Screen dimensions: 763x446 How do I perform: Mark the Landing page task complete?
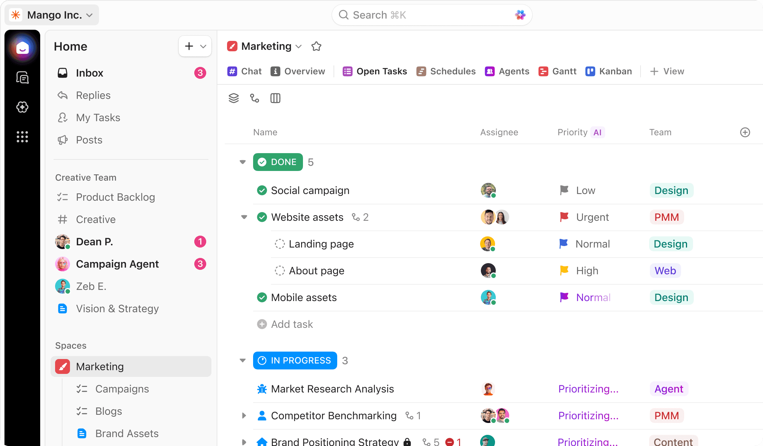[x=280, y=244]
